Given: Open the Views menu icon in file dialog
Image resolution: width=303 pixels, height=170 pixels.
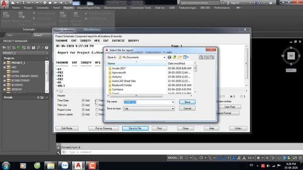Looking at the screenshot, I should (186, 57).
